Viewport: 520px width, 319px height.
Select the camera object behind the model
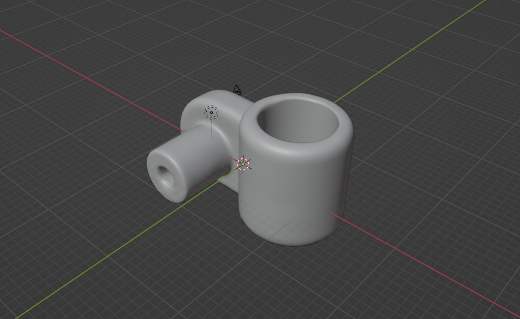(237, 90)
